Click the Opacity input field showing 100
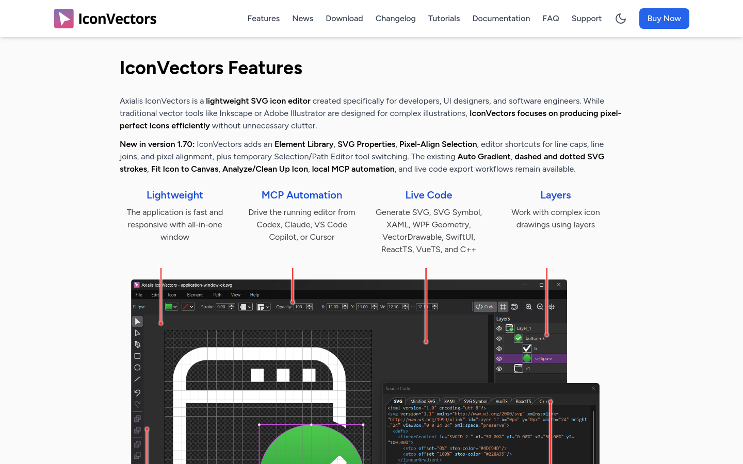The width and height of the screenshot is (743, 464). 300,307
